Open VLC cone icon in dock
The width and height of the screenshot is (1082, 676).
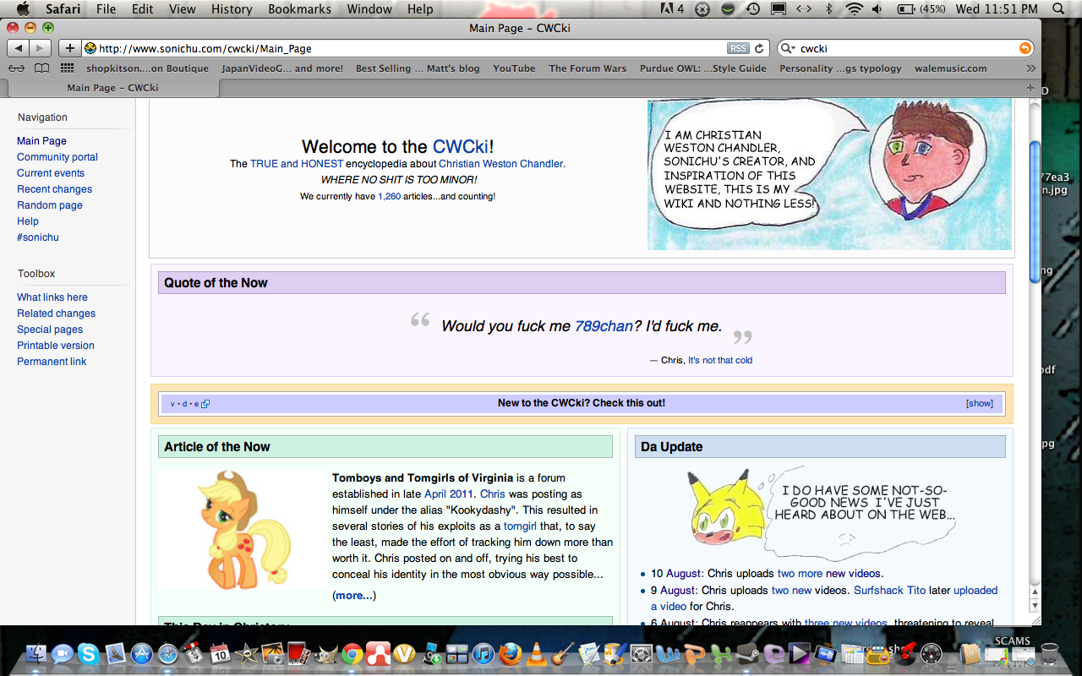coord(535,653)
